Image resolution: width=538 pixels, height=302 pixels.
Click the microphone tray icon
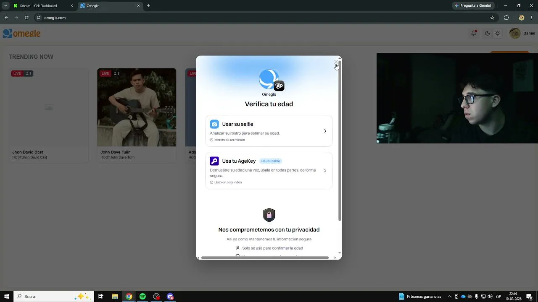coord(477,297)
